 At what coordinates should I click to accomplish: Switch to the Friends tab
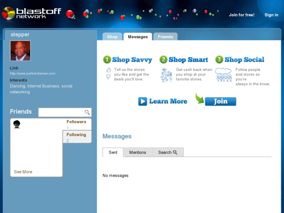[165, 37]
